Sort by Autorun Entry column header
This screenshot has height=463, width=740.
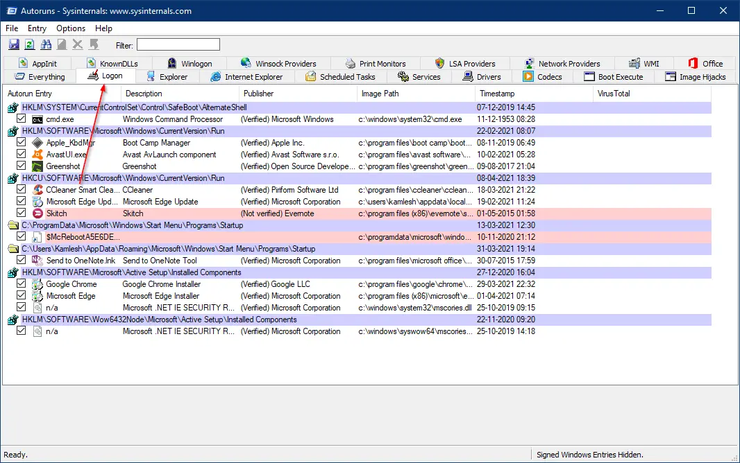62,94
